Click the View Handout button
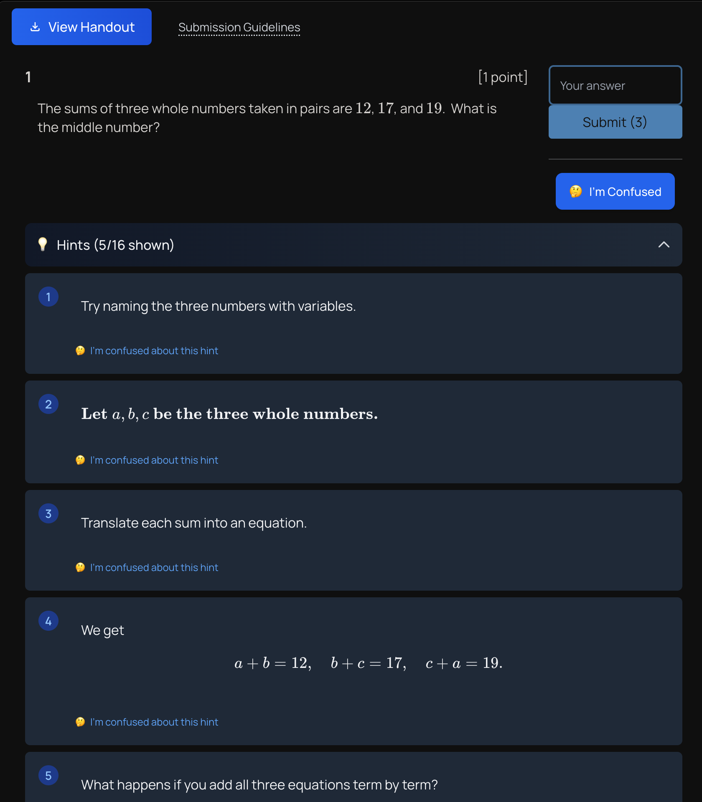 click(81, 26)
